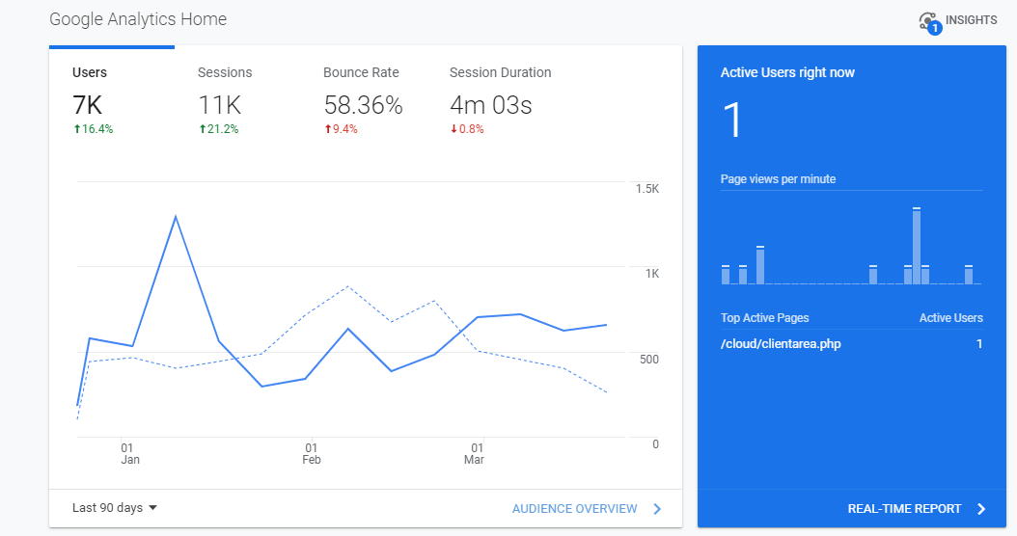Click the Audience Overview chevron arrow
The height and width of the screenshot is (536, 1017).
click(x=657, y=509)
